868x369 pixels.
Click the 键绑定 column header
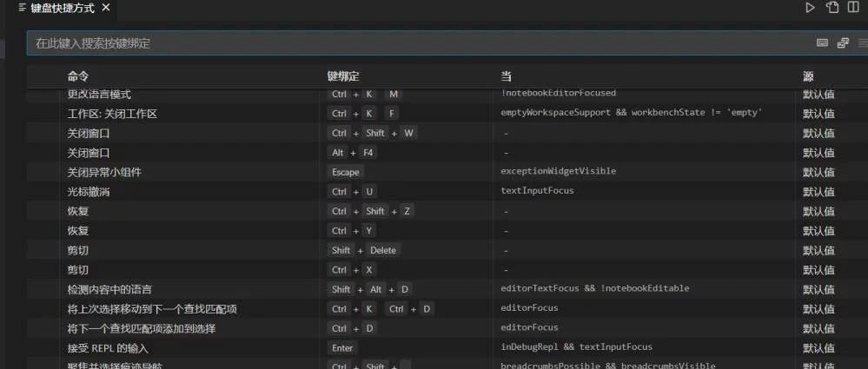click(x=343, y=76)
